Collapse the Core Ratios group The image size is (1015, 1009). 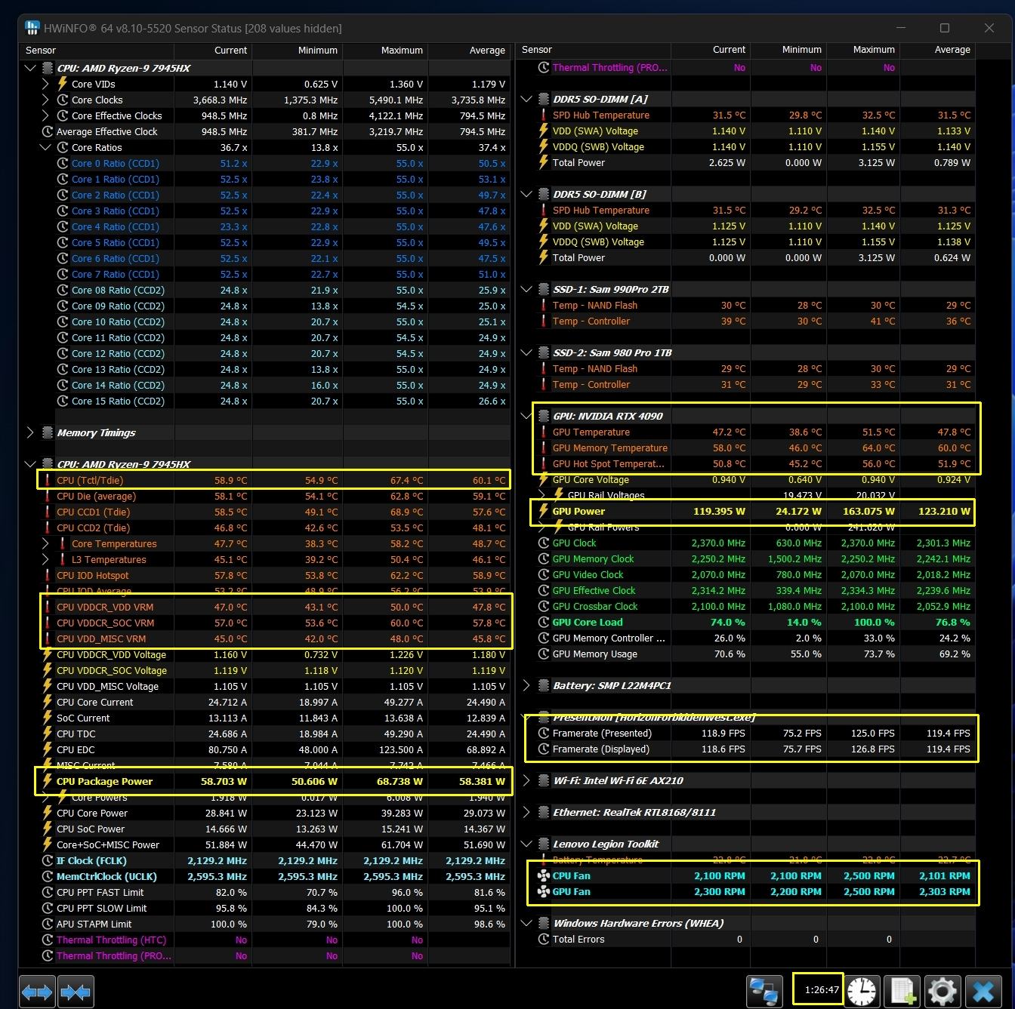point(45,148)
